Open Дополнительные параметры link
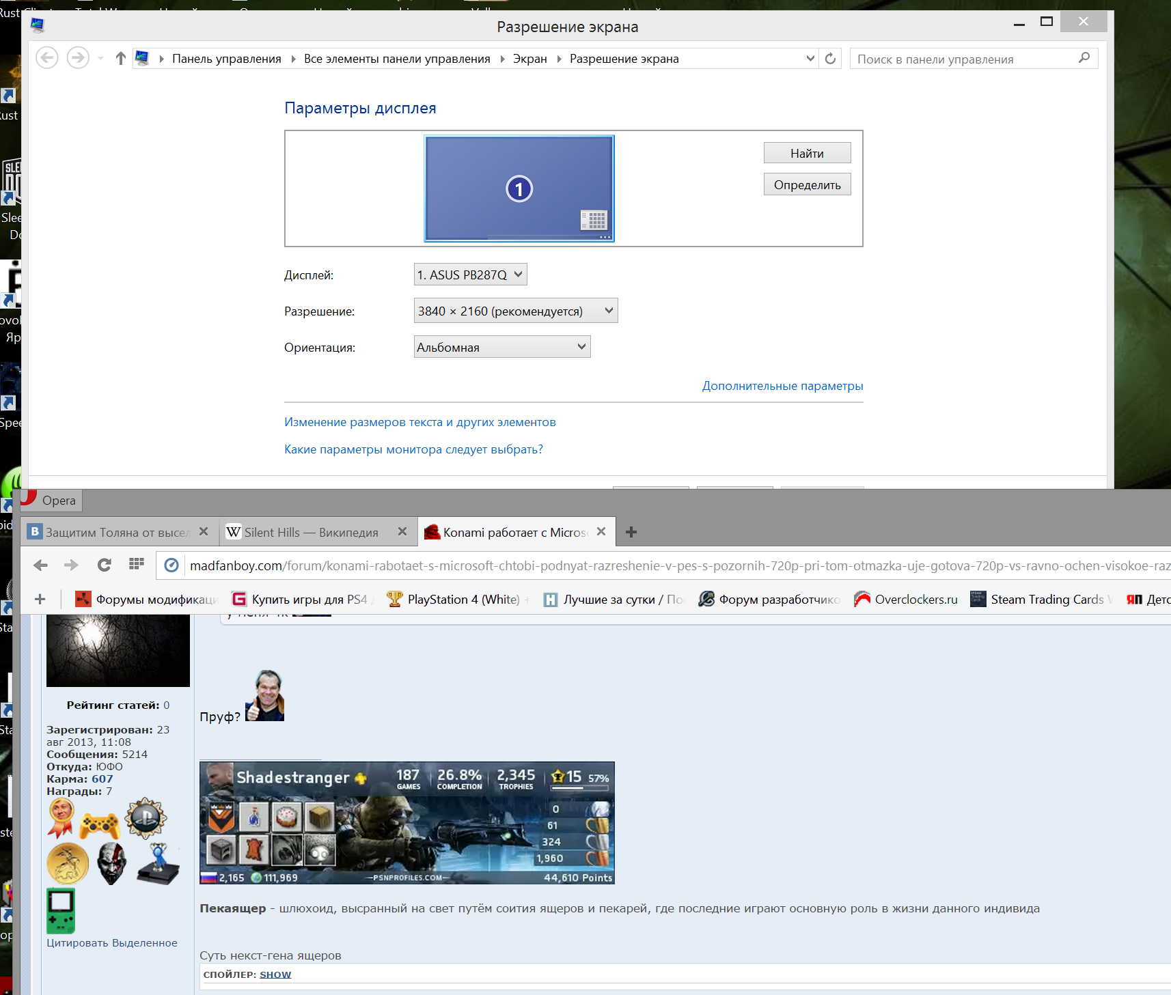This screenshot has height=995, width=1171. click(x=782, y=386)
